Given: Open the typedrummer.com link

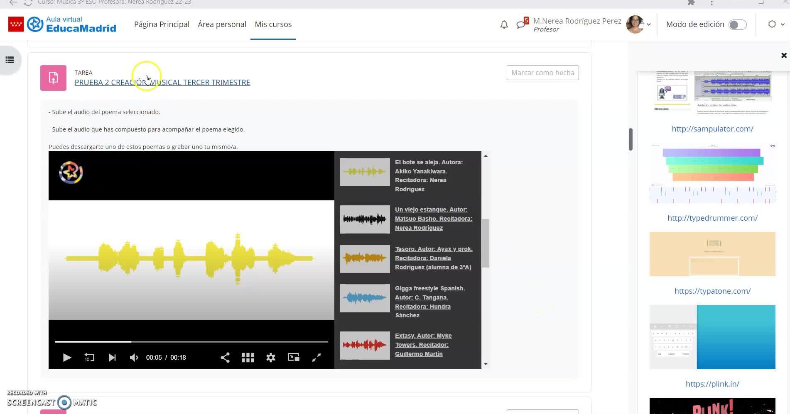Looking at the screenshot, I should pos(712,218).
